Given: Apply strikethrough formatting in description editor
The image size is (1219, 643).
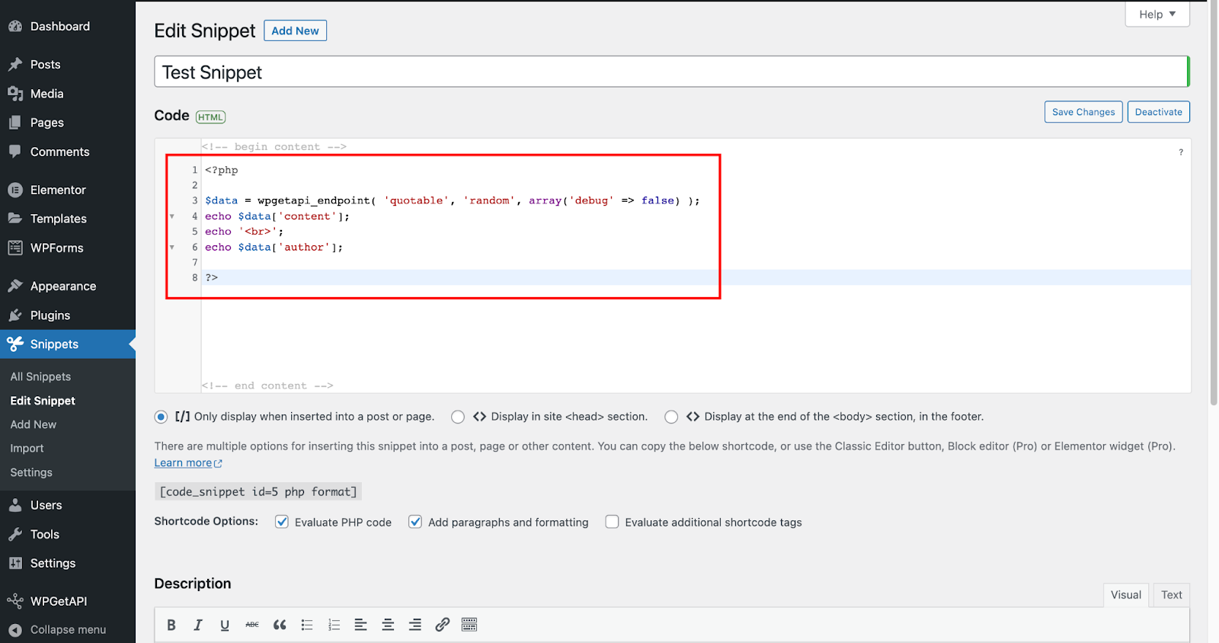Looking at the screenshot, I should pos(252,625).
